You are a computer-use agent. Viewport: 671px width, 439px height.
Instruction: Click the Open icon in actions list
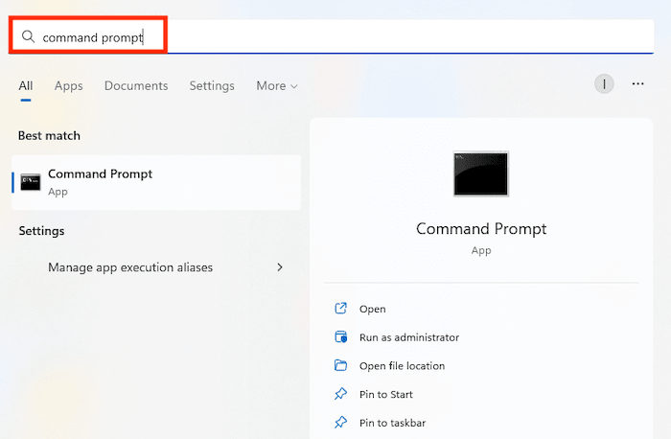point(340,309)
